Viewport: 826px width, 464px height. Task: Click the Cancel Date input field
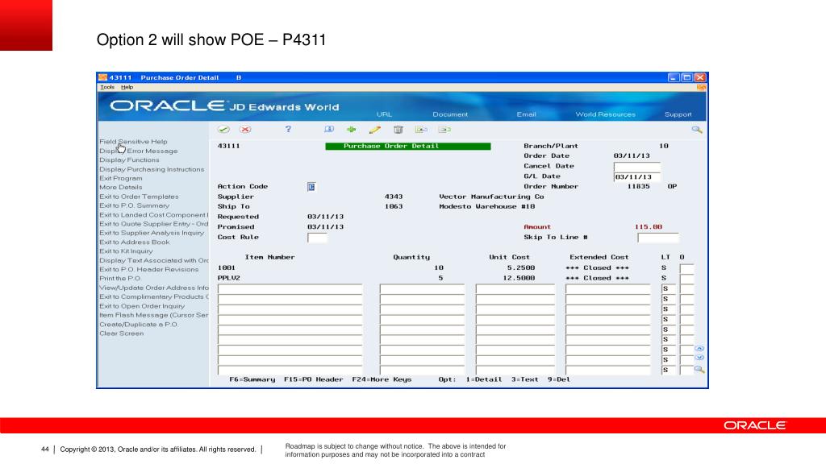pos(637,167)
